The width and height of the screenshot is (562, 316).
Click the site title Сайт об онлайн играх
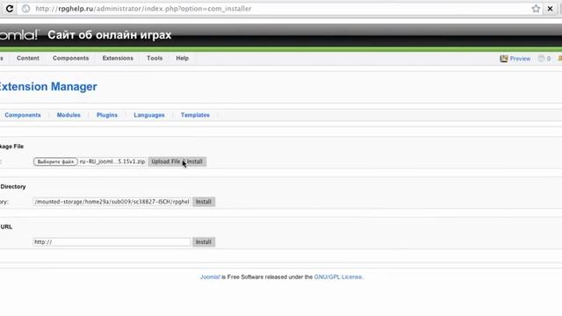[109, 35]
